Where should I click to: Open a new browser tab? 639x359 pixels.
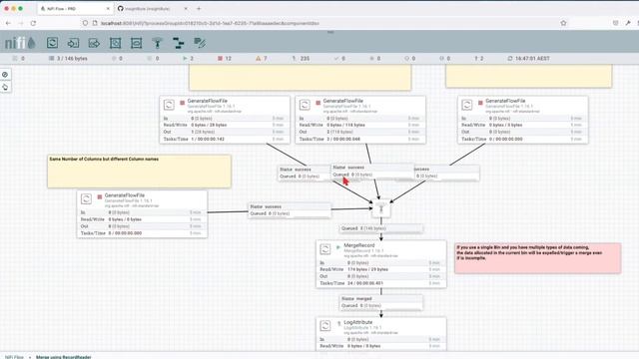(199, 9)
